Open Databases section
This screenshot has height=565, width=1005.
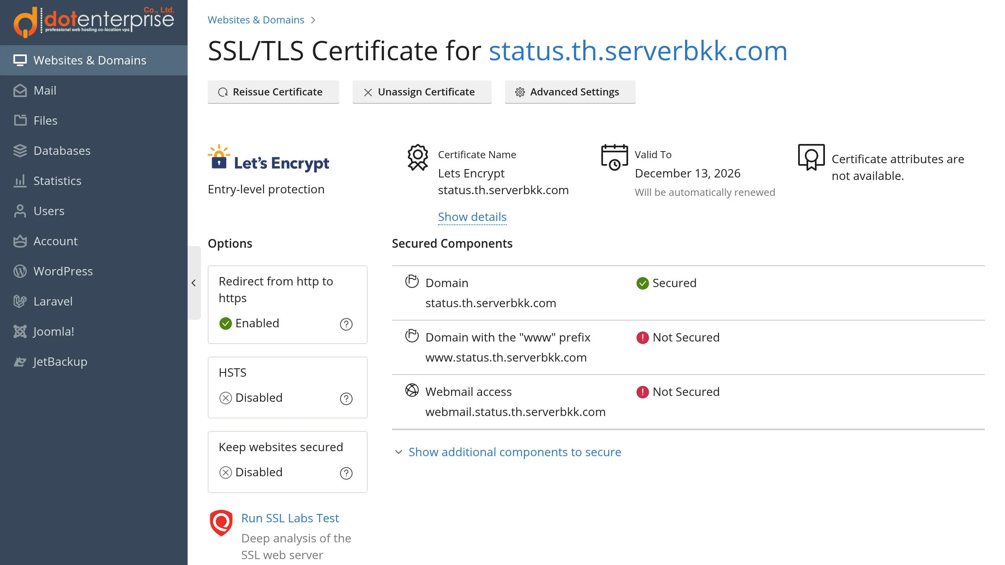click(x=94, y=151)
